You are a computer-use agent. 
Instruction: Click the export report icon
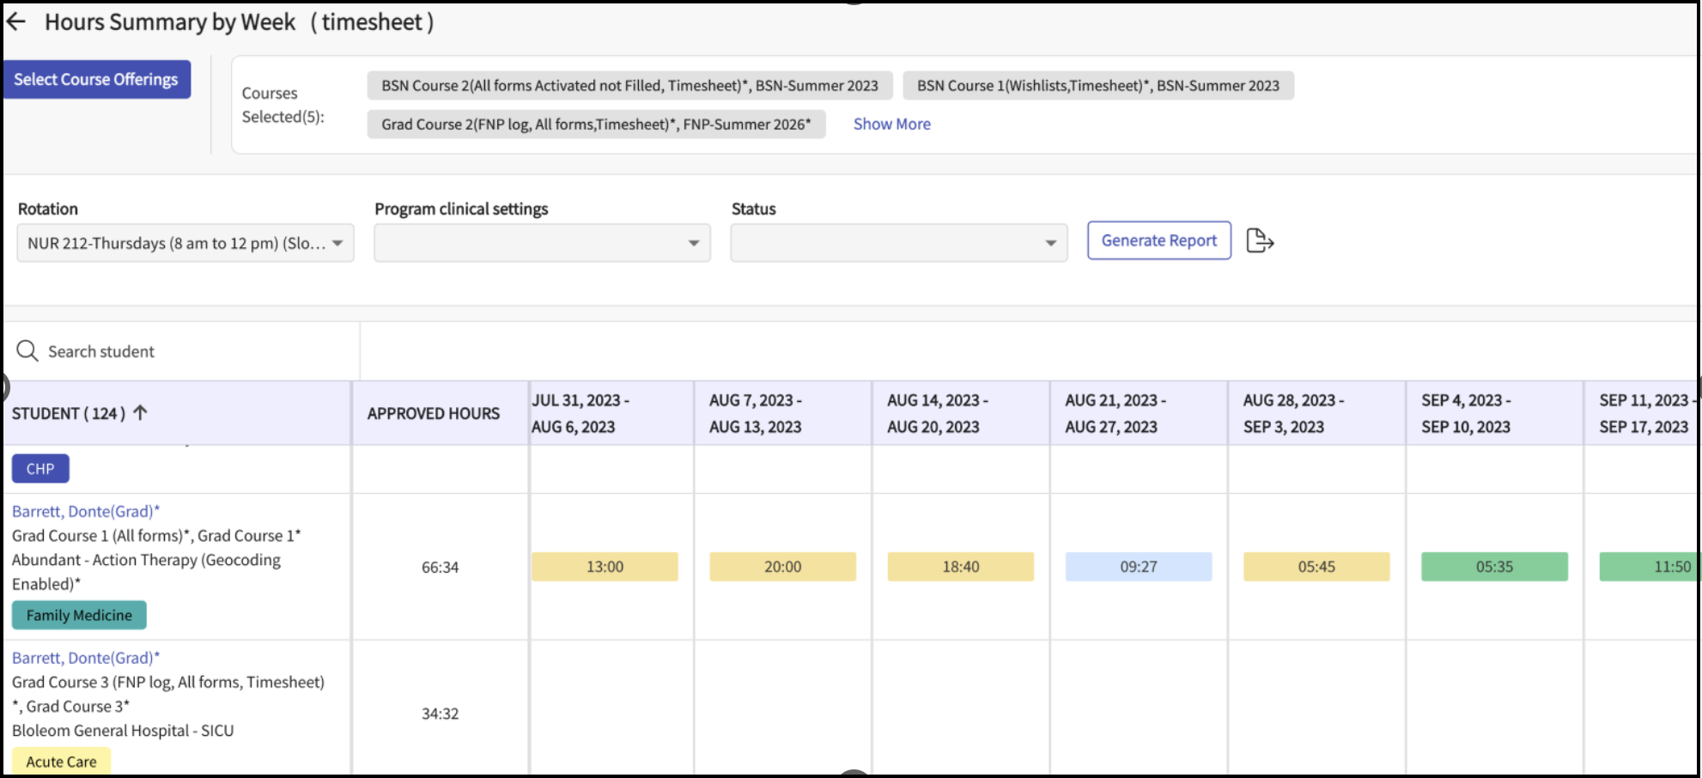click(1259, 241)
